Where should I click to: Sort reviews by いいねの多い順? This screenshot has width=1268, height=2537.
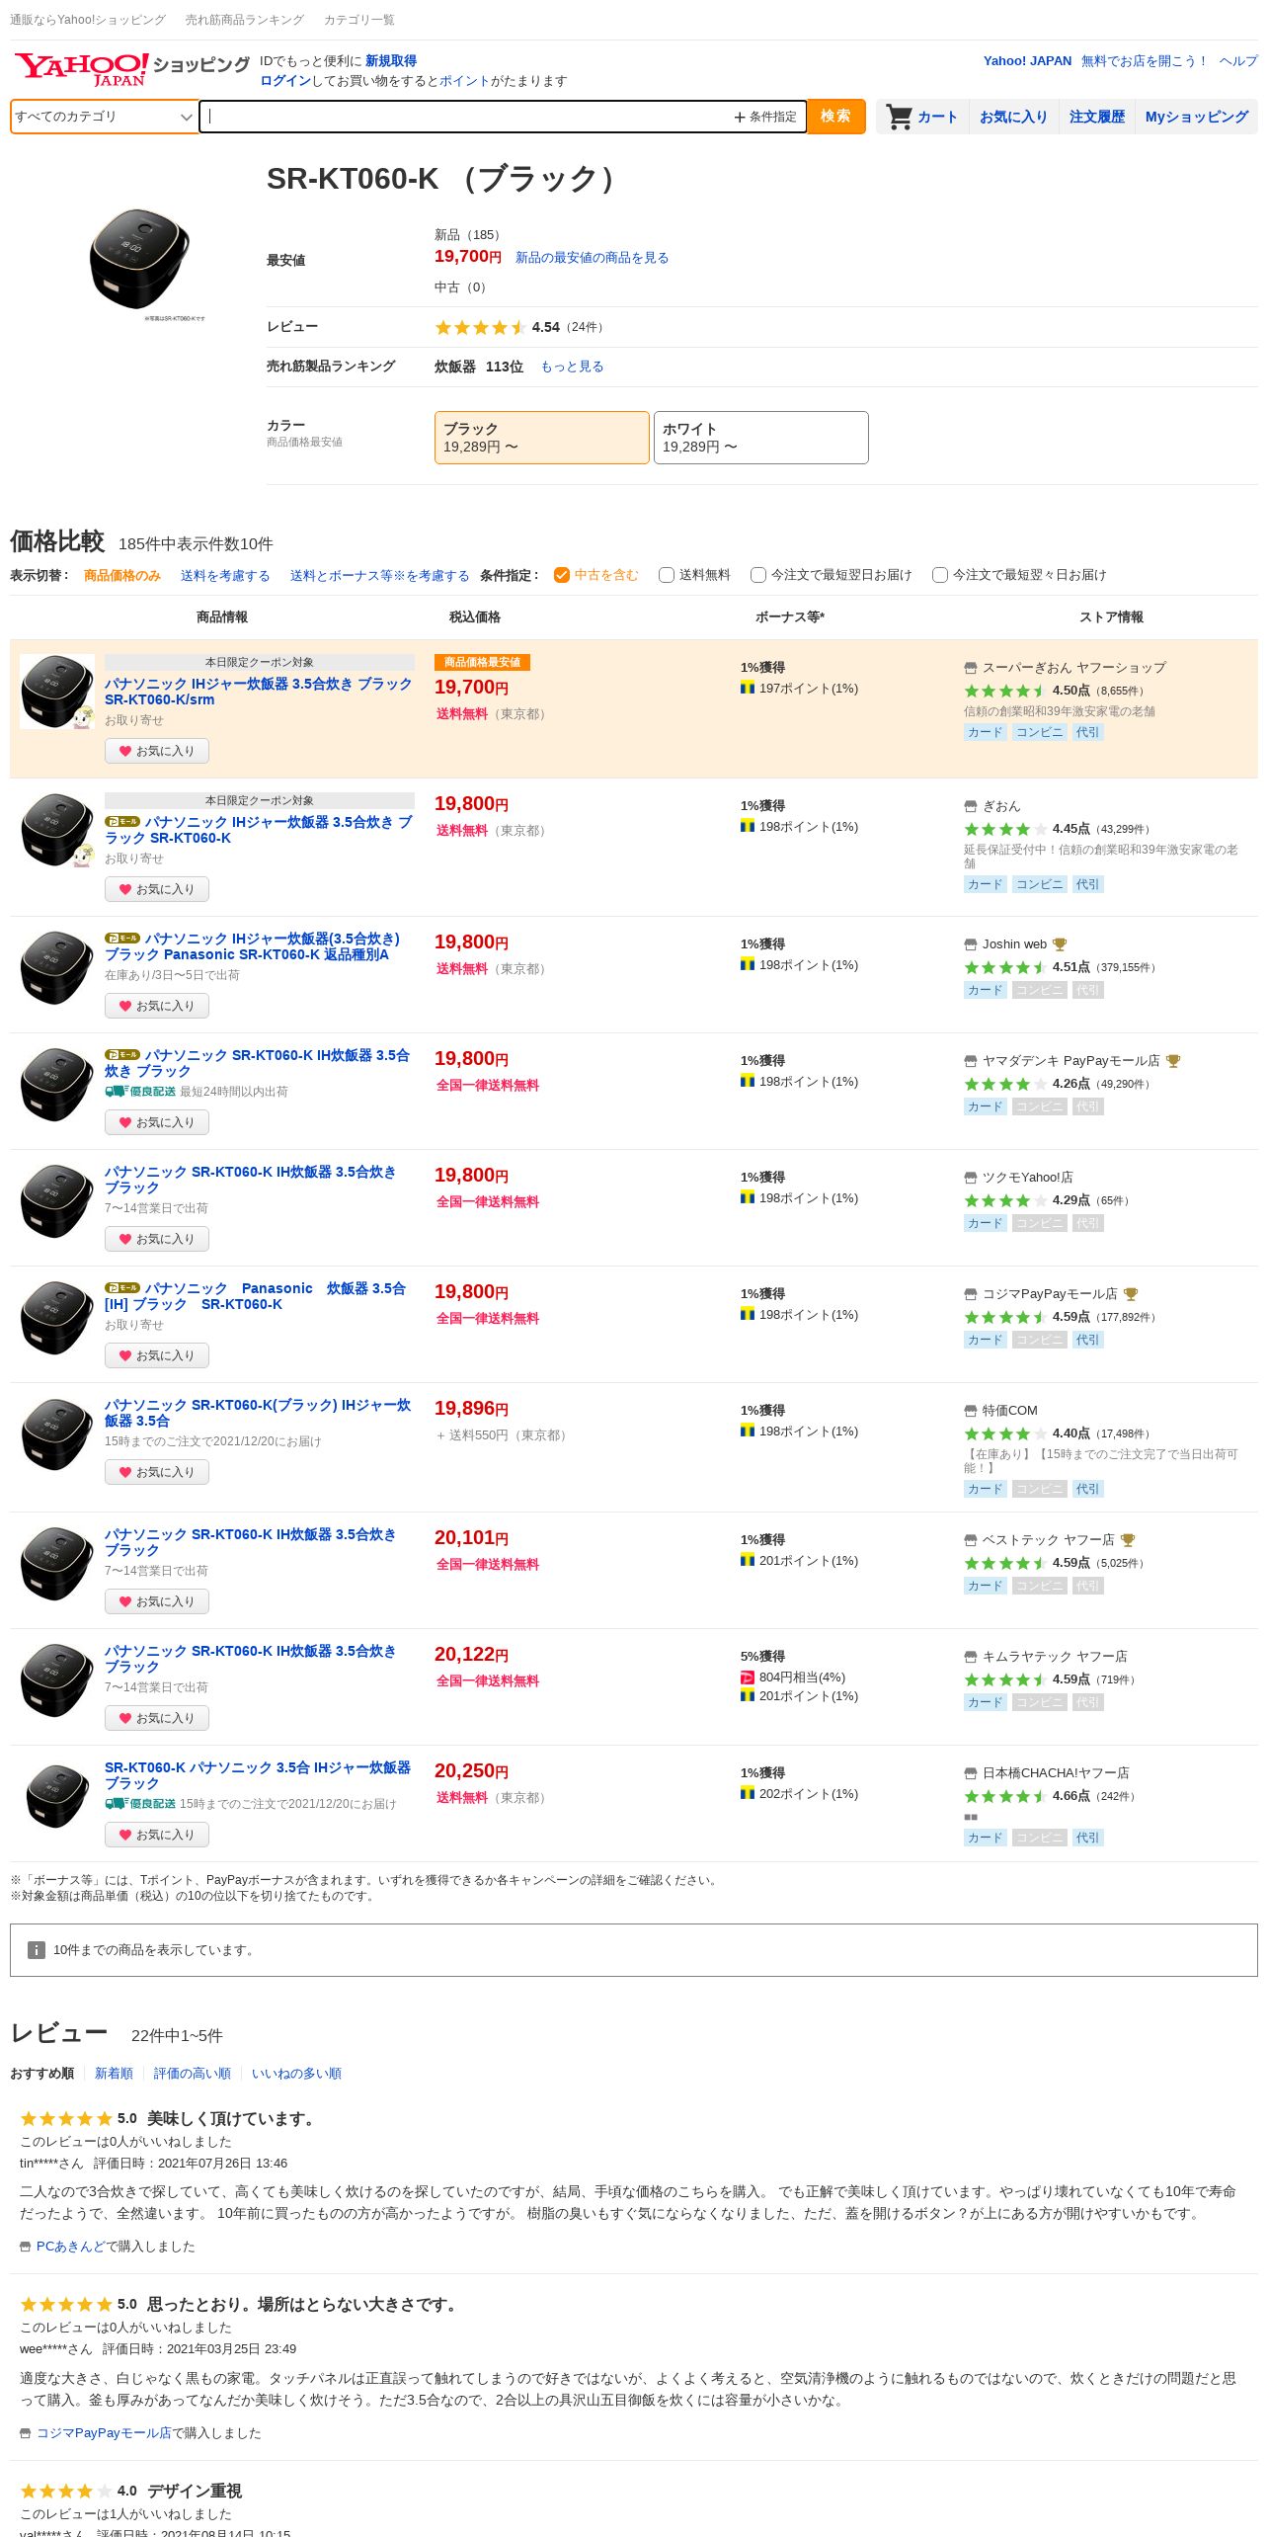(x=296, y=2074)
